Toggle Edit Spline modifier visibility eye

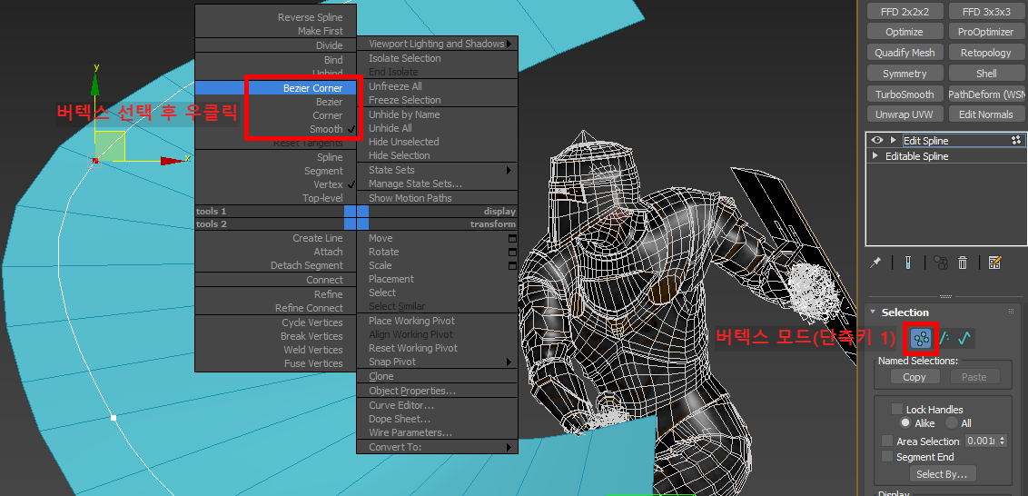(x=876, y=140)
